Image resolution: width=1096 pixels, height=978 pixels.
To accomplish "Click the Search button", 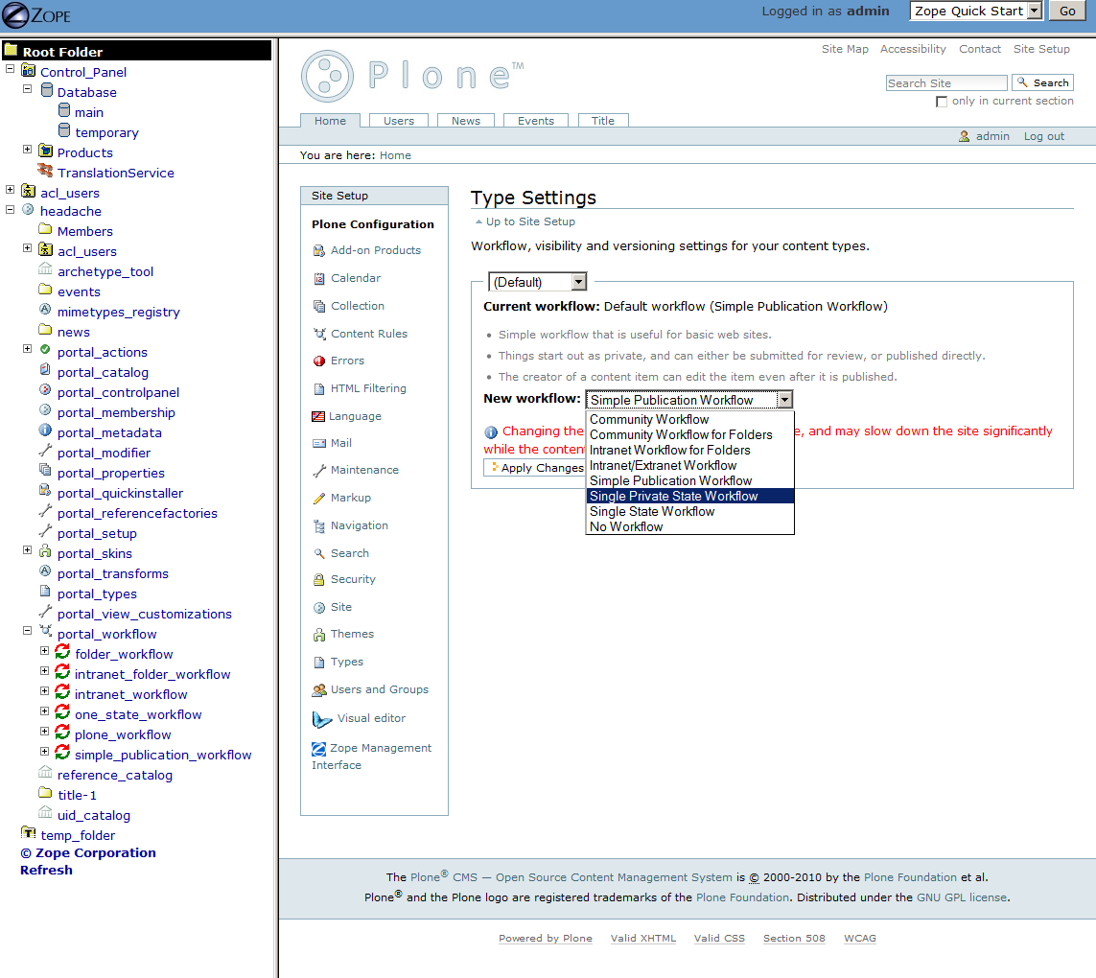I will pyautogui.click(x=1042, y=82).
